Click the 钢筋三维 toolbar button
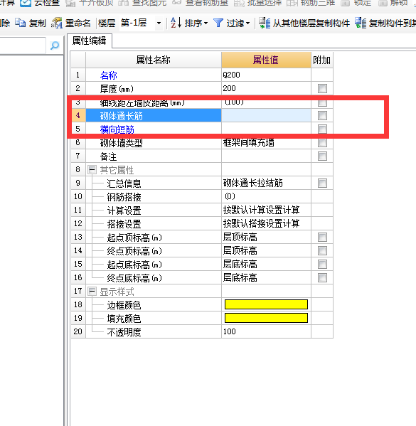The width and height of the screenshot is (416, 426). [311, 3]
